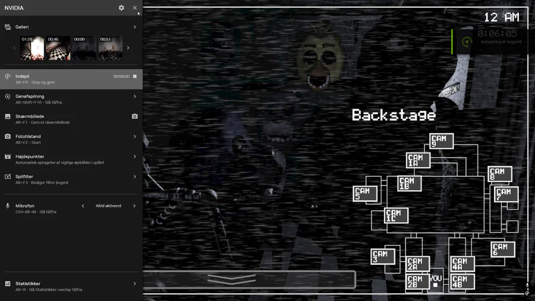The height and width of the screenshot is (301, 535).
Task: Expand the Statistikker options
Action: pos(135,284)
